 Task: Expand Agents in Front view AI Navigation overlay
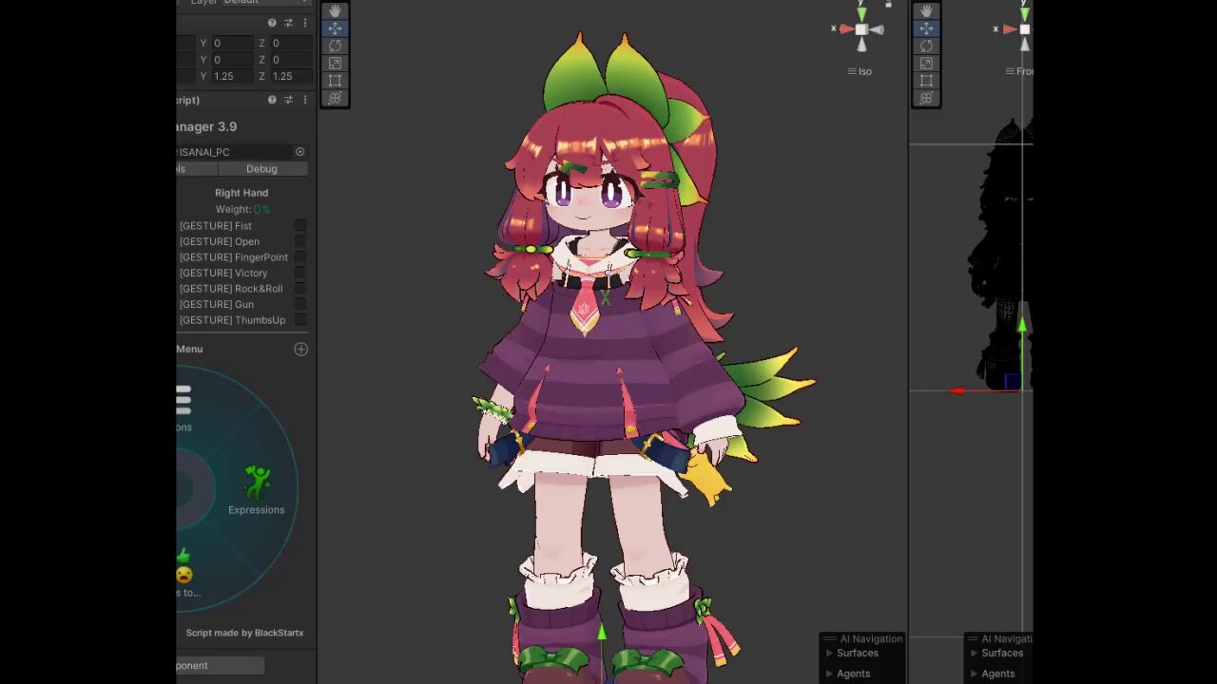pyautogui.click(x=975, y=674)
